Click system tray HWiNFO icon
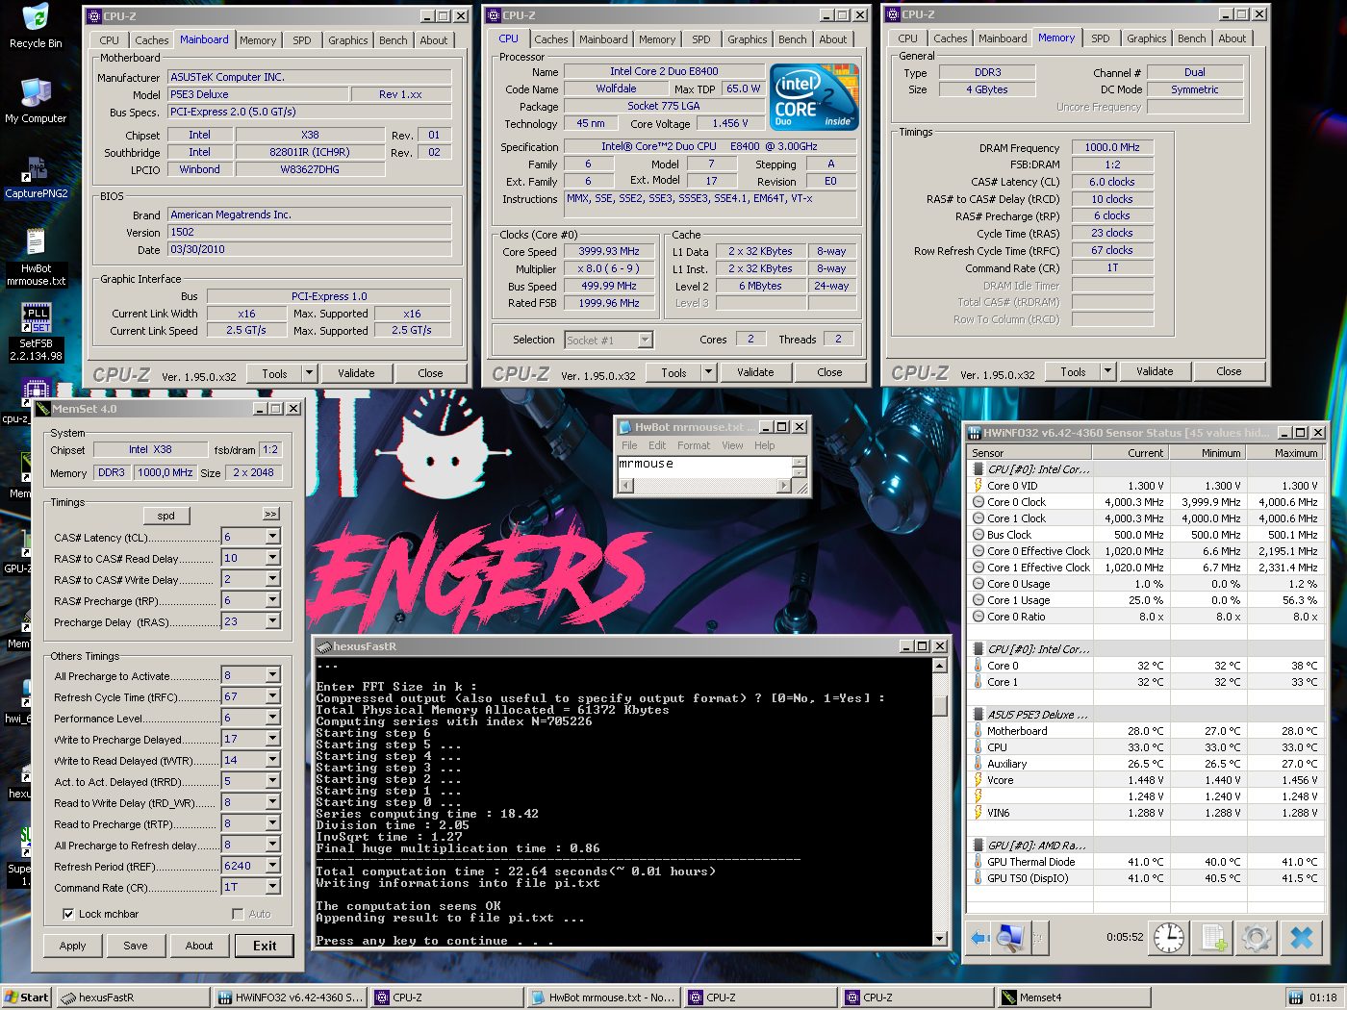Image resolution: width=1347 pixels, height=1010 pixels. (1295, 997)
